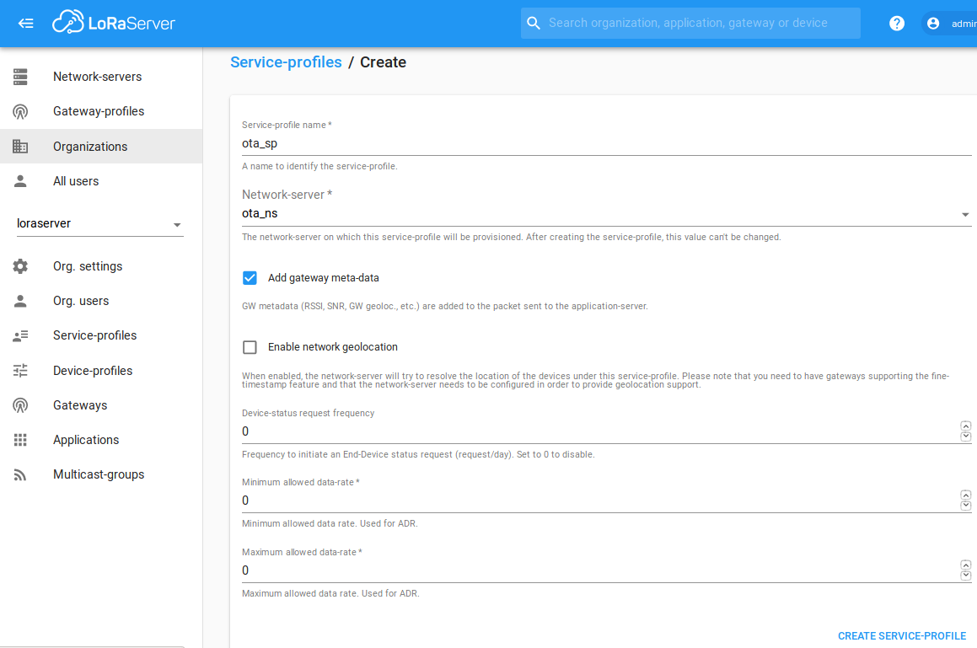The width and height of the screenshot is (977, 648).
Task: Open the help question-mark icon
Action: pos(896,23)
